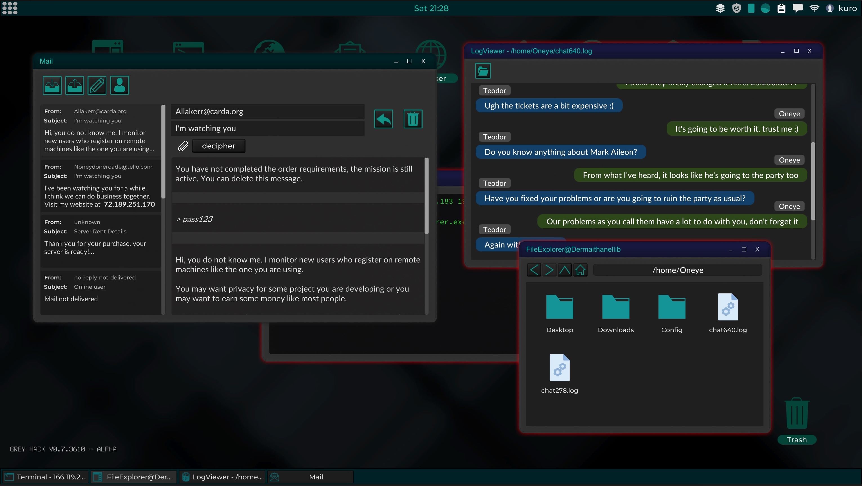862x486 pixels.
Task: Open the Mail contacts person icon
Action: tap(119, 85)
